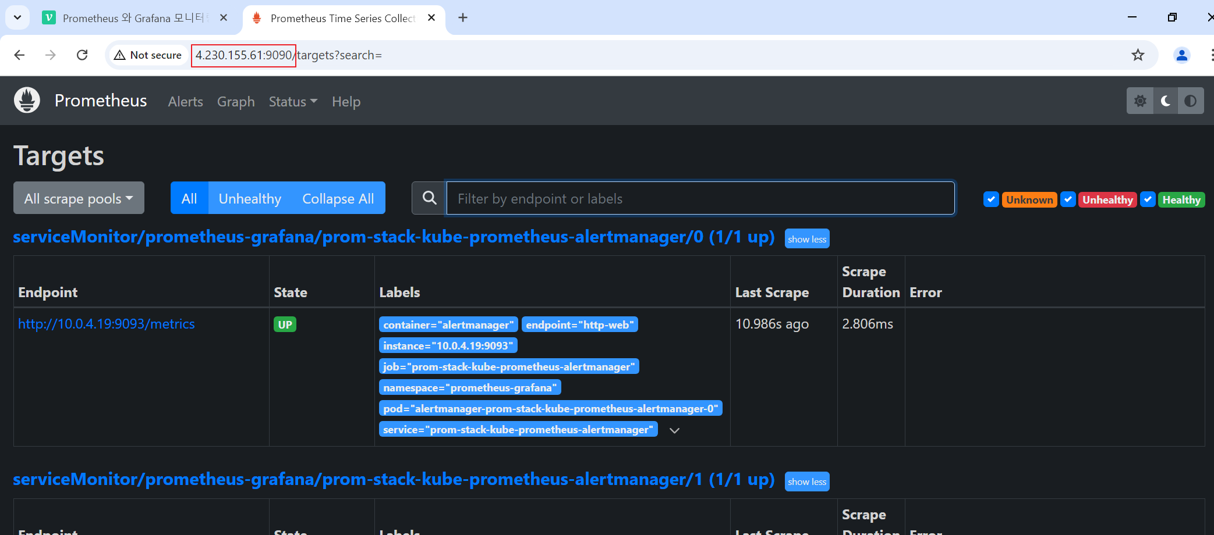
Task: Close the Prometheus Time Series tab
Action: coord(431,18)
